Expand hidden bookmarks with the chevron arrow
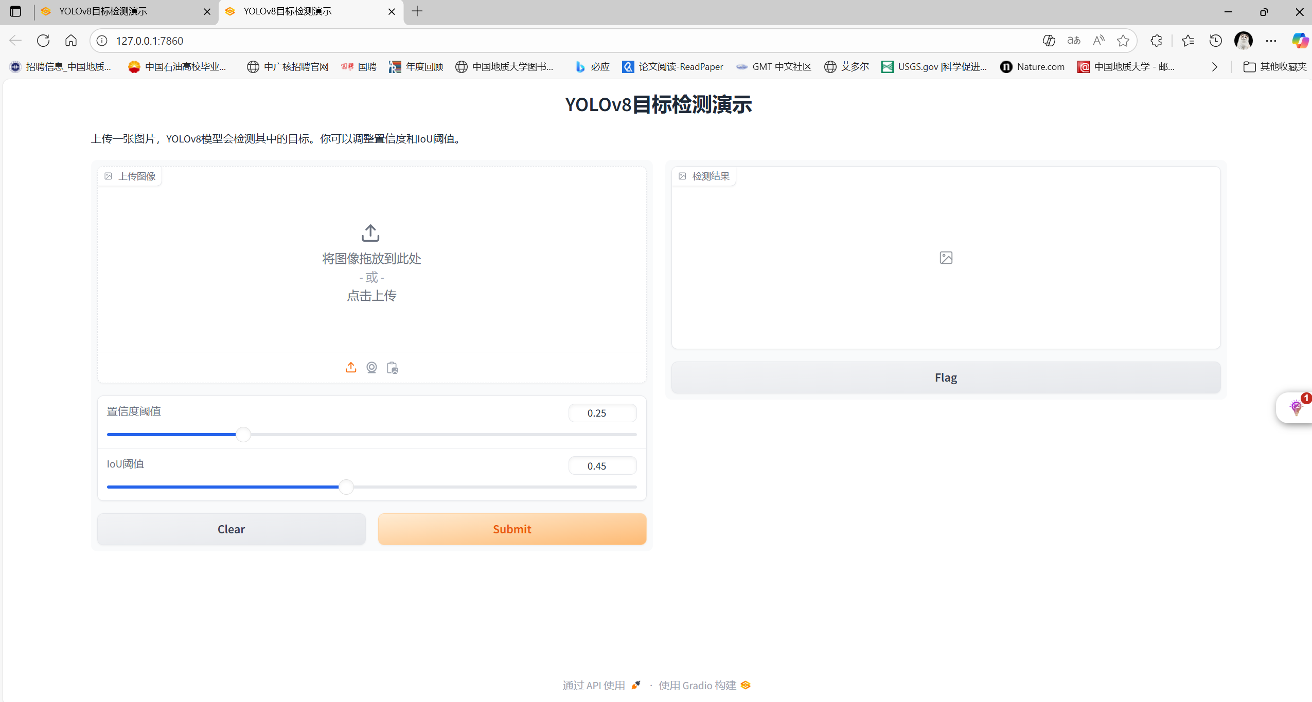The height and width of the screenshot is (702, 1312). [x=1214, y=67]
